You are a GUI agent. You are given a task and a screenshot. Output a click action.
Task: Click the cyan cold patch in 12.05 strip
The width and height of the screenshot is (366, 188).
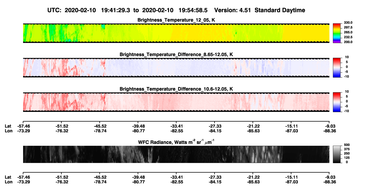tap(103, 27)
